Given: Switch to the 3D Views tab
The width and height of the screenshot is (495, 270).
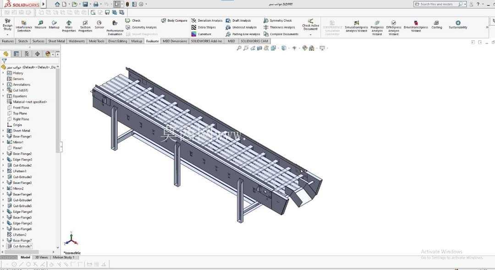Looking at the screenshot, I should tap(41, 257).
